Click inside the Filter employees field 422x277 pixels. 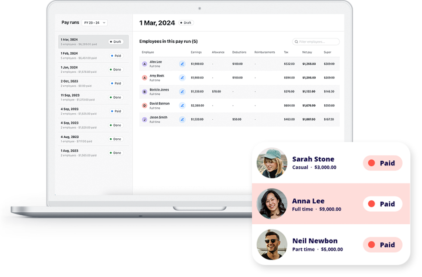coord(319,41)
